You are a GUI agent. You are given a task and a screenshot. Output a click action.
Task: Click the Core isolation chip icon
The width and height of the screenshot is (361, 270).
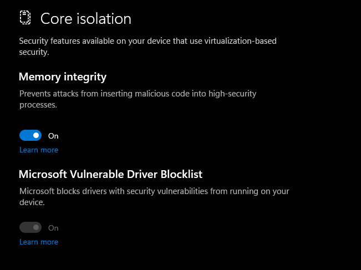point(25,18)
